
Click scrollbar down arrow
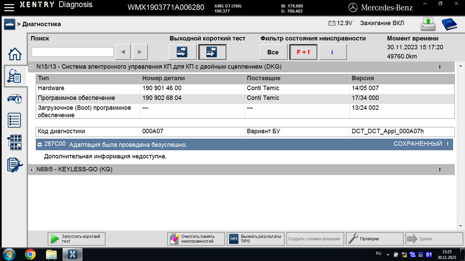[460, 226]
